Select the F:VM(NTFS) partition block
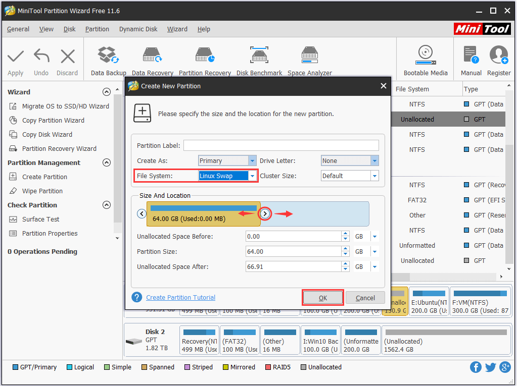 tap(480, 301)
